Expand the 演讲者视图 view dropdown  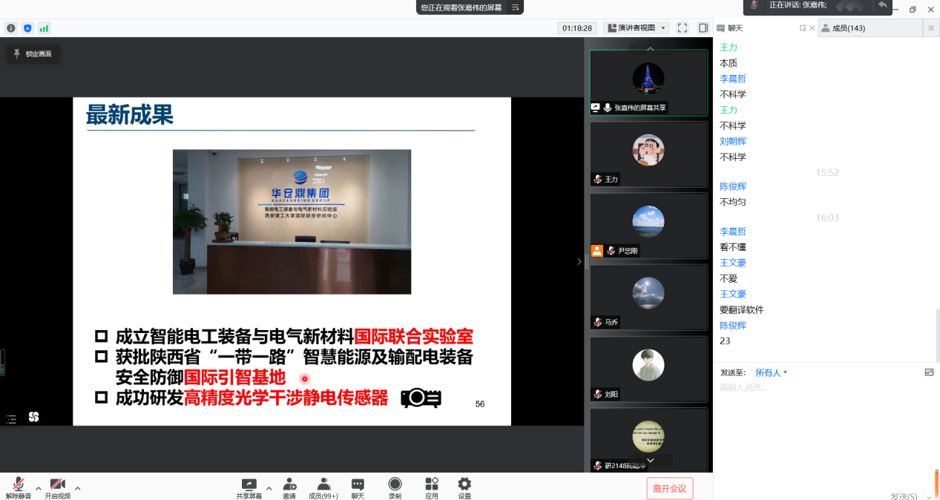tap(637, 28)
